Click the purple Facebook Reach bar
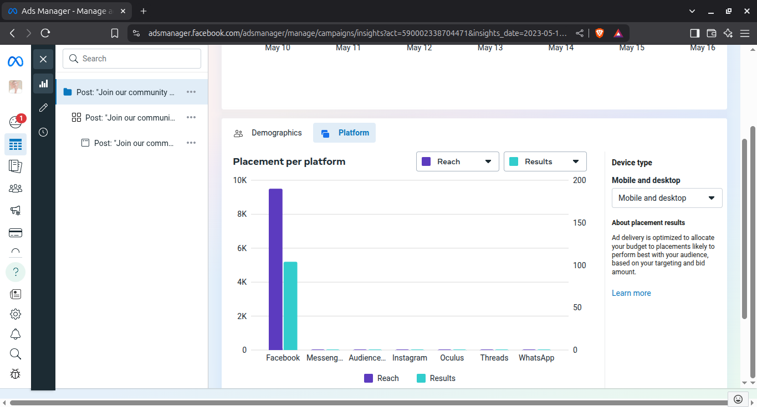The width and height of the screenshot is (757, 407). [275, 269]
